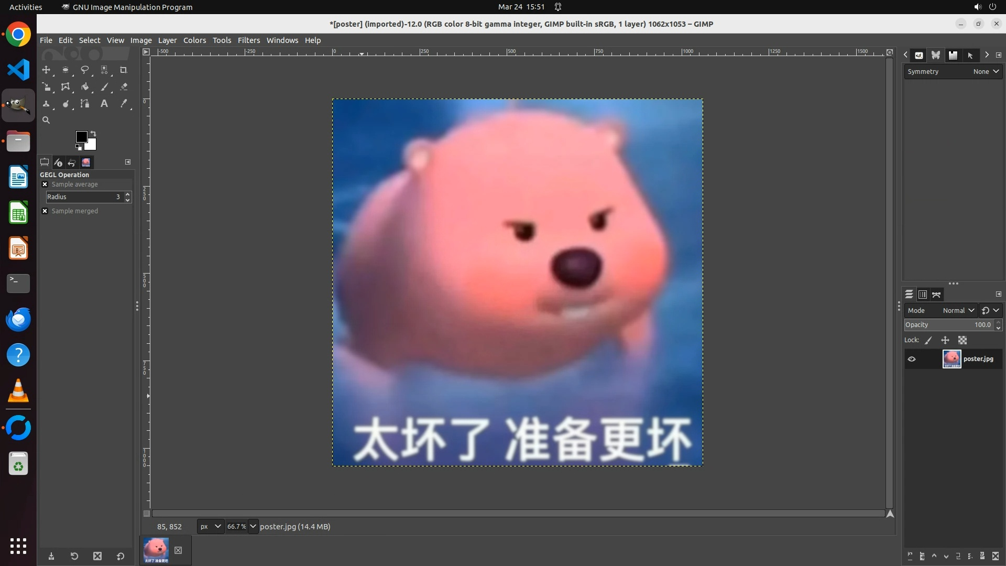Open the Filters menu
This screenshot has height=566, width=1006.
tap(248, 40)
